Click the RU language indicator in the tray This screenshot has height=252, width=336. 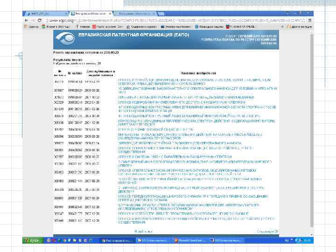[x=287, y=241]
